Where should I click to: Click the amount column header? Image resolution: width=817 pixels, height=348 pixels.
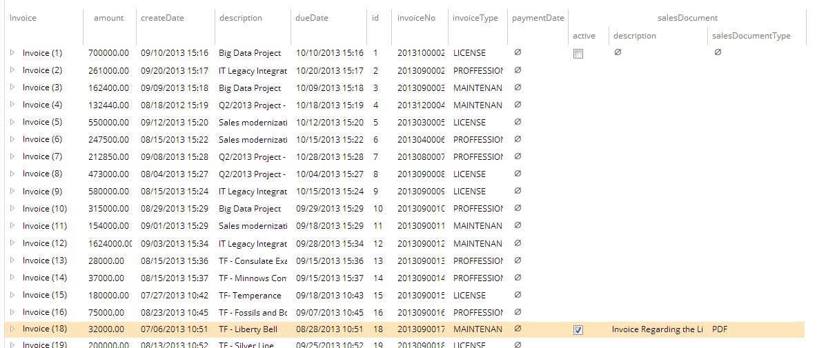tap(108, 18)
